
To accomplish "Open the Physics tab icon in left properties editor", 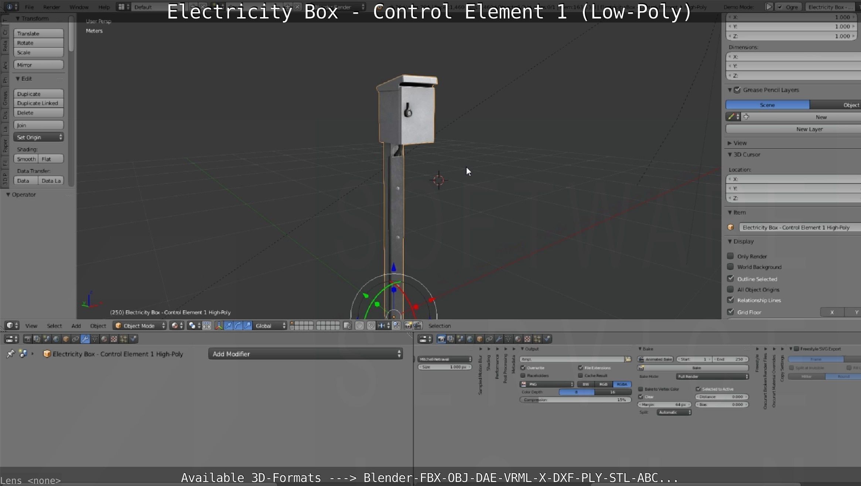I will point(133,339).
